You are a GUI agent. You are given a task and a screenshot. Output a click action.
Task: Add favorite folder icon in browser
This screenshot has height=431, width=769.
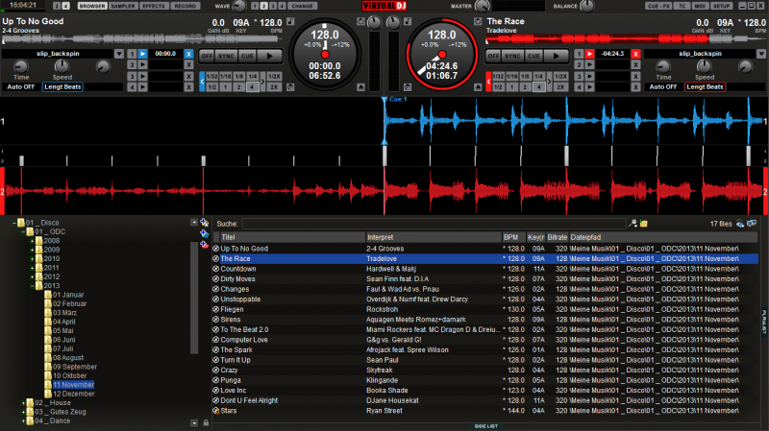205,224
